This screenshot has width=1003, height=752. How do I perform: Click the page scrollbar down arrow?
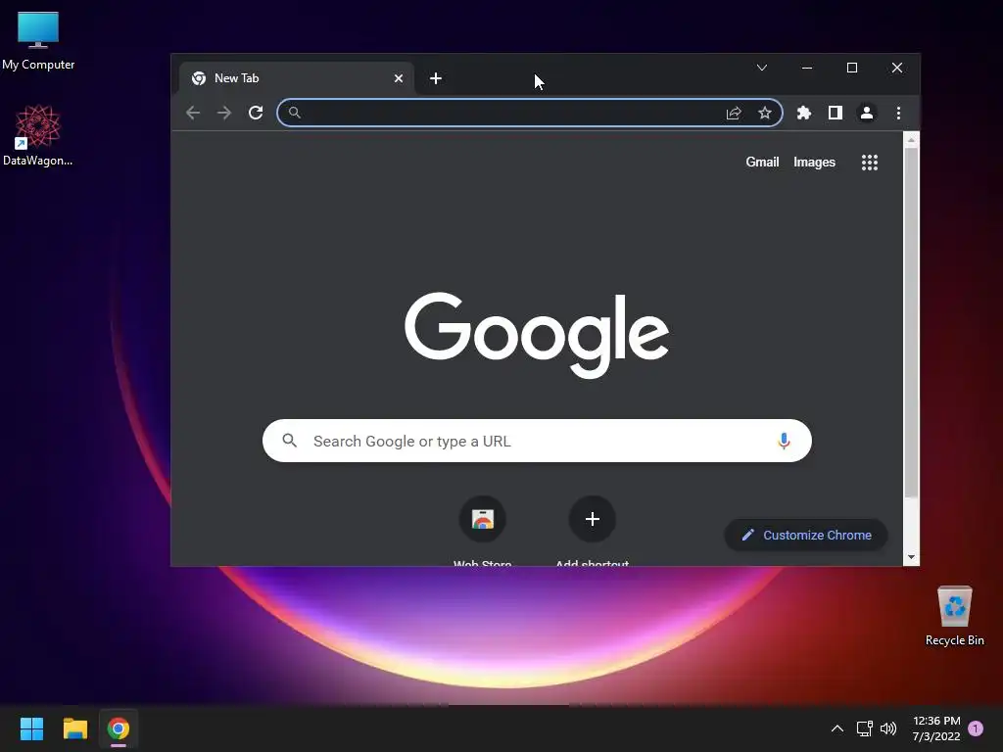(911, 557)
